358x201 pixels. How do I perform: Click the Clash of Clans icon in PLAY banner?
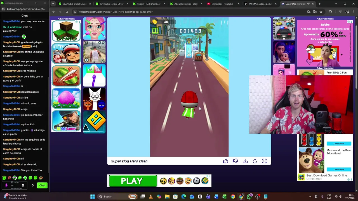(172, 181)
